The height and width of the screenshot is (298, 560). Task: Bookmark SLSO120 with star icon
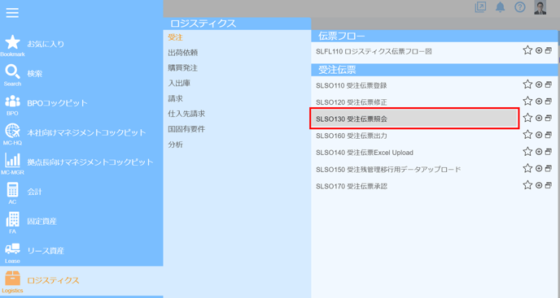(x=527, y=101)
